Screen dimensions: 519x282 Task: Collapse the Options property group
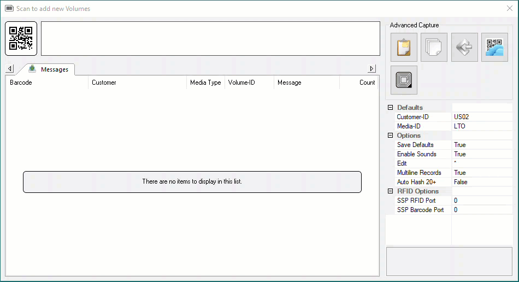click(390, 136)
